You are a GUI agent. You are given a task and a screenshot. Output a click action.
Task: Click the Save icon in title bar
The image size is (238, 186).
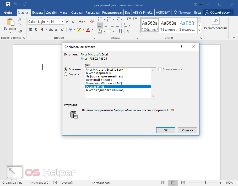tap(8, 4)
